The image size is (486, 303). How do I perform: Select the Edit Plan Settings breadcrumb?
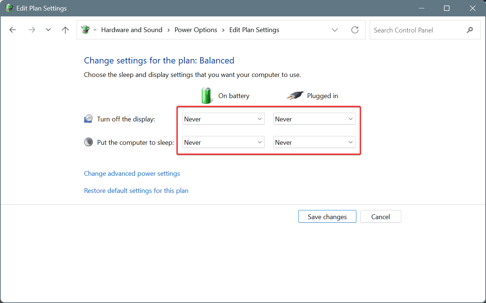pyautogui.click(x=254, y=30)
